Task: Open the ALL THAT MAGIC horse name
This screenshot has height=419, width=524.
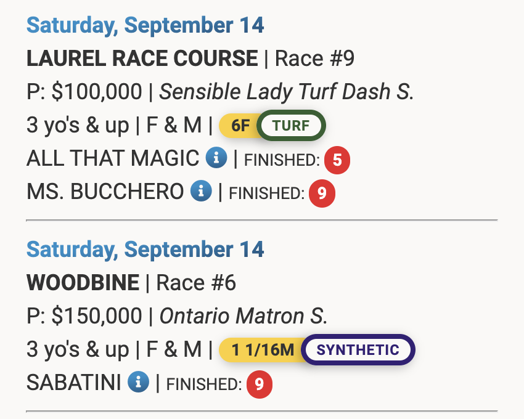Action: click(113, 159)
